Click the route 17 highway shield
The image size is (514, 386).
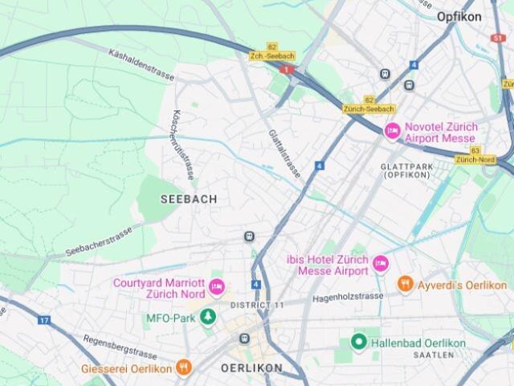44,320
